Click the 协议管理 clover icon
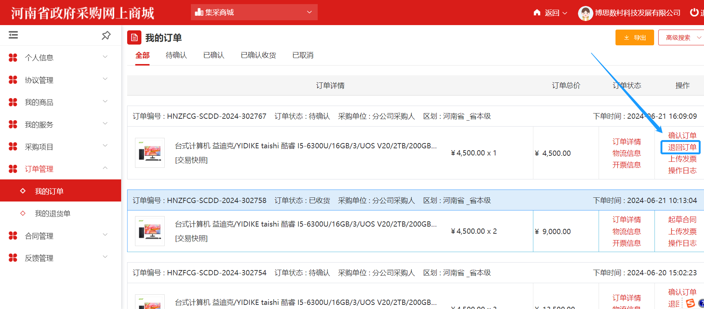The width and height of the screenshot is (704, 309). pyautogui.click(x=13, y=80)
